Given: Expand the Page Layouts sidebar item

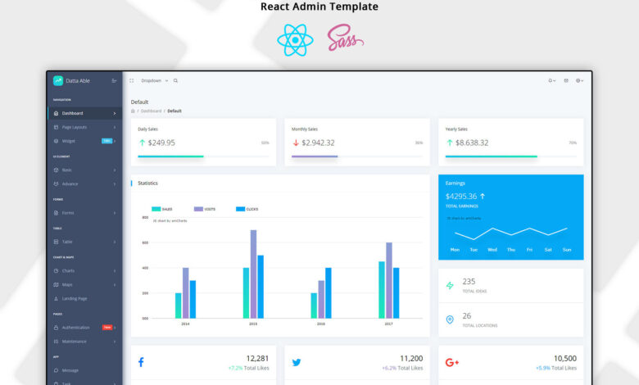Looking at the screenshot, I should click(x=74, y=127).
